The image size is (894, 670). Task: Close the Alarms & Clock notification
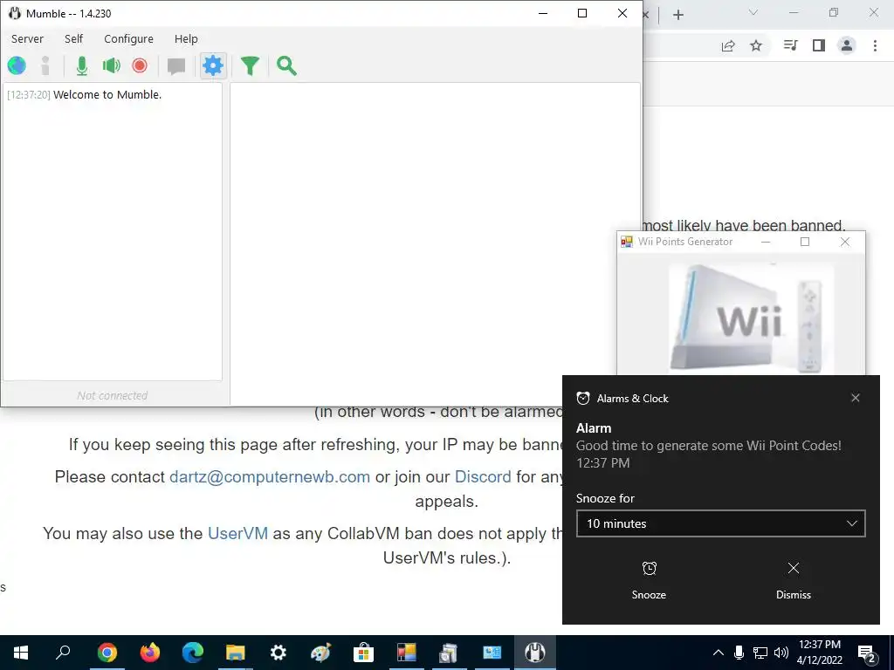856,398
